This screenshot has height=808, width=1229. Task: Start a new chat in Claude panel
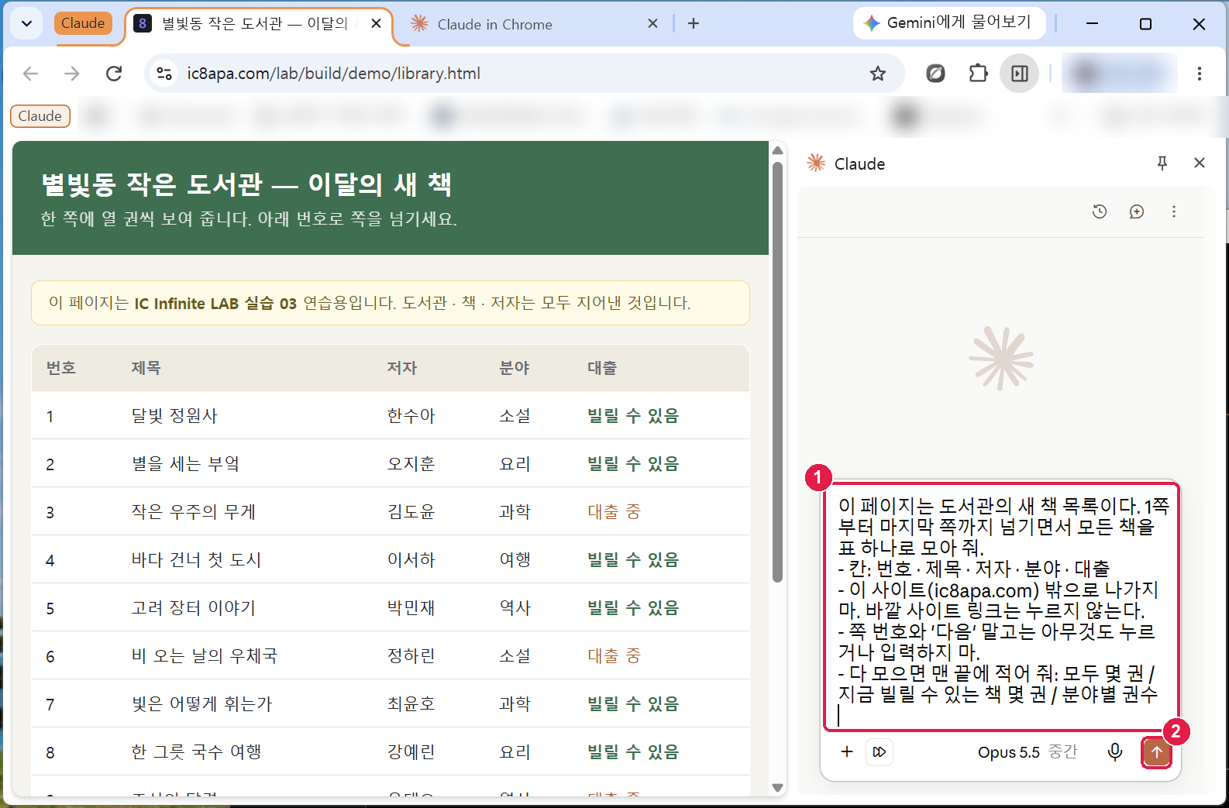point(1137,211)
